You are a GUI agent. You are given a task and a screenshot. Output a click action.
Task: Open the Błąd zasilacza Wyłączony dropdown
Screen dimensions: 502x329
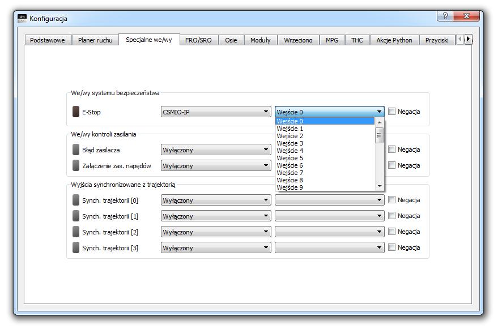216,149
